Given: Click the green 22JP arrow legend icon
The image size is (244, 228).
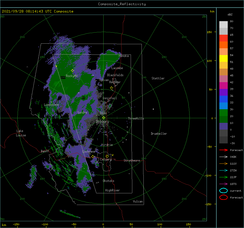Looking at the screenshot, I should tap(223, 177).
